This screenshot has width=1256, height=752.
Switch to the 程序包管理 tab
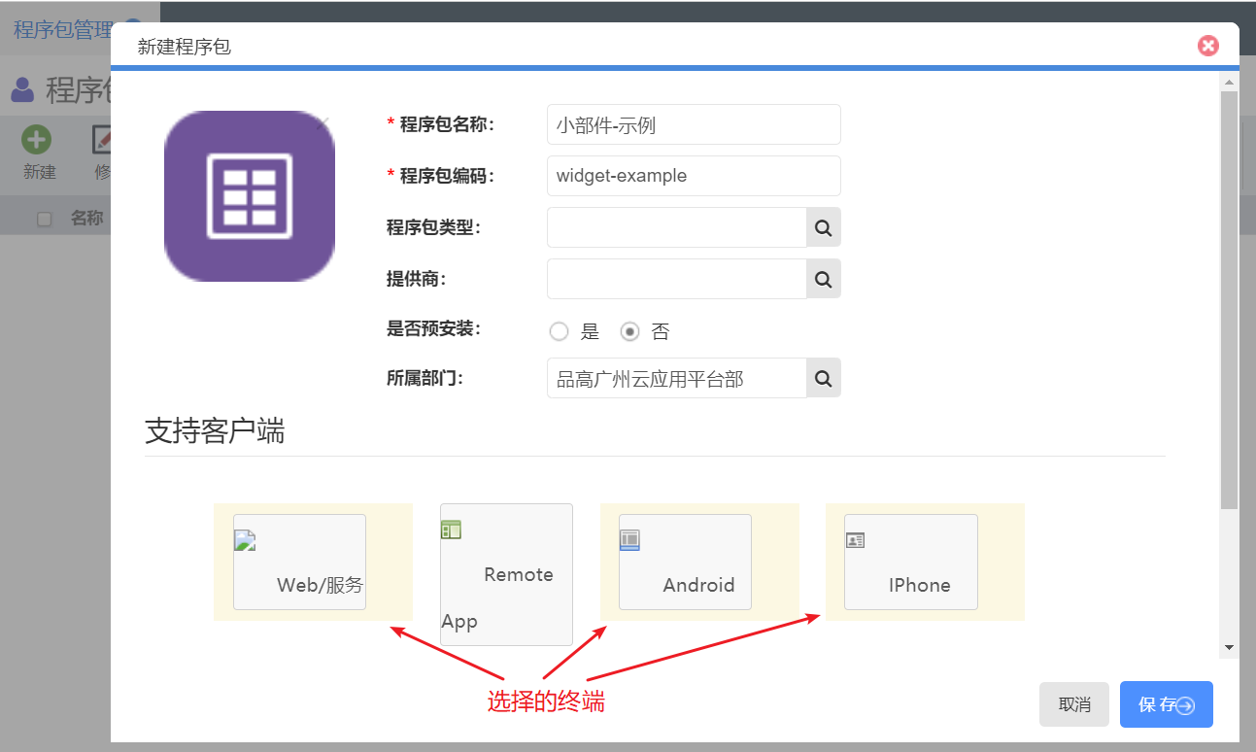tap(63, 29)
